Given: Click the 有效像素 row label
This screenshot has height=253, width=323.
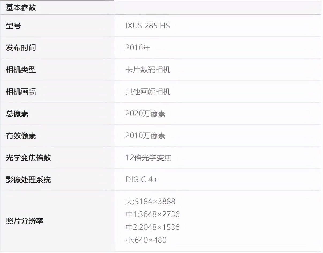Looking at the screenshot, I should click(20, 136).
